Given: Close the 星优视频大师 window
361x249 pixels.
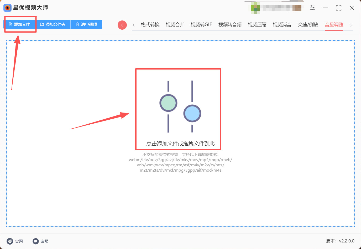Looking at the screenshot, I should tap(352, 8).
